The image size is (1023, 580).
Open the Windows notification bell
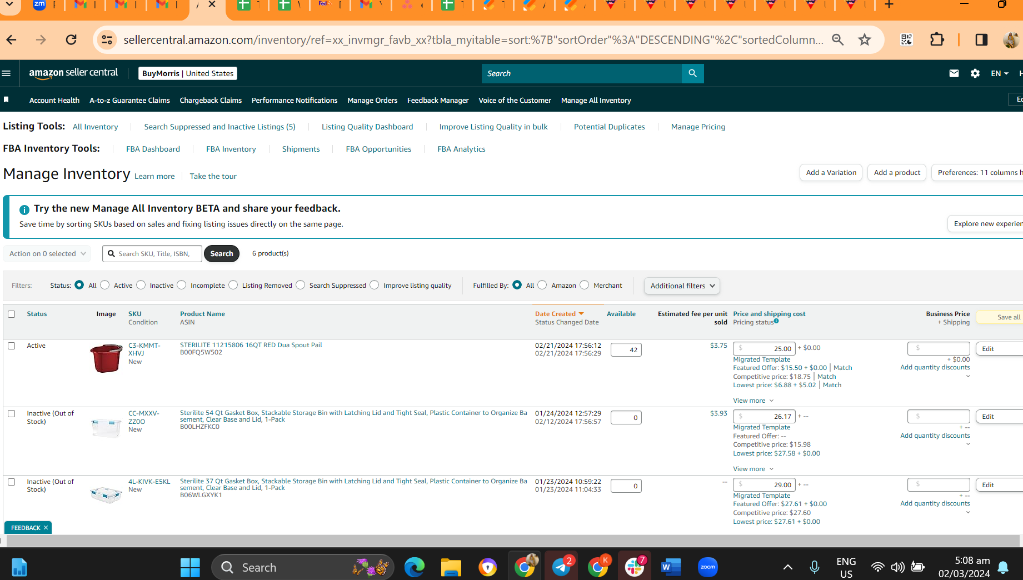click(1003, 567)
